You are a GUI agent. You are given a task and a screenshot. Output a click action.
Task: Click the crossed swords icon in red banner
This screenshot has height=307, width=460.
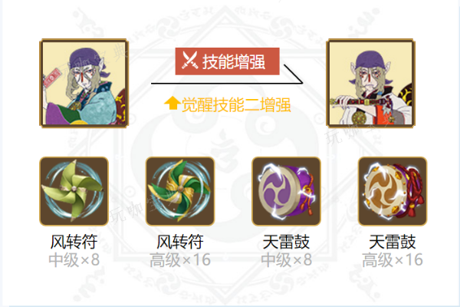[x=189, y=61]
